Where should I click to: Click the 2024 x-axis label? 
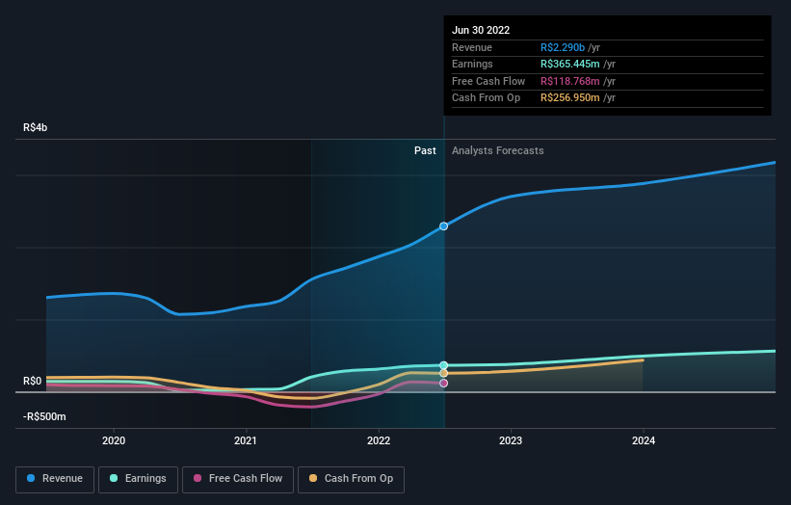[644, 441]
